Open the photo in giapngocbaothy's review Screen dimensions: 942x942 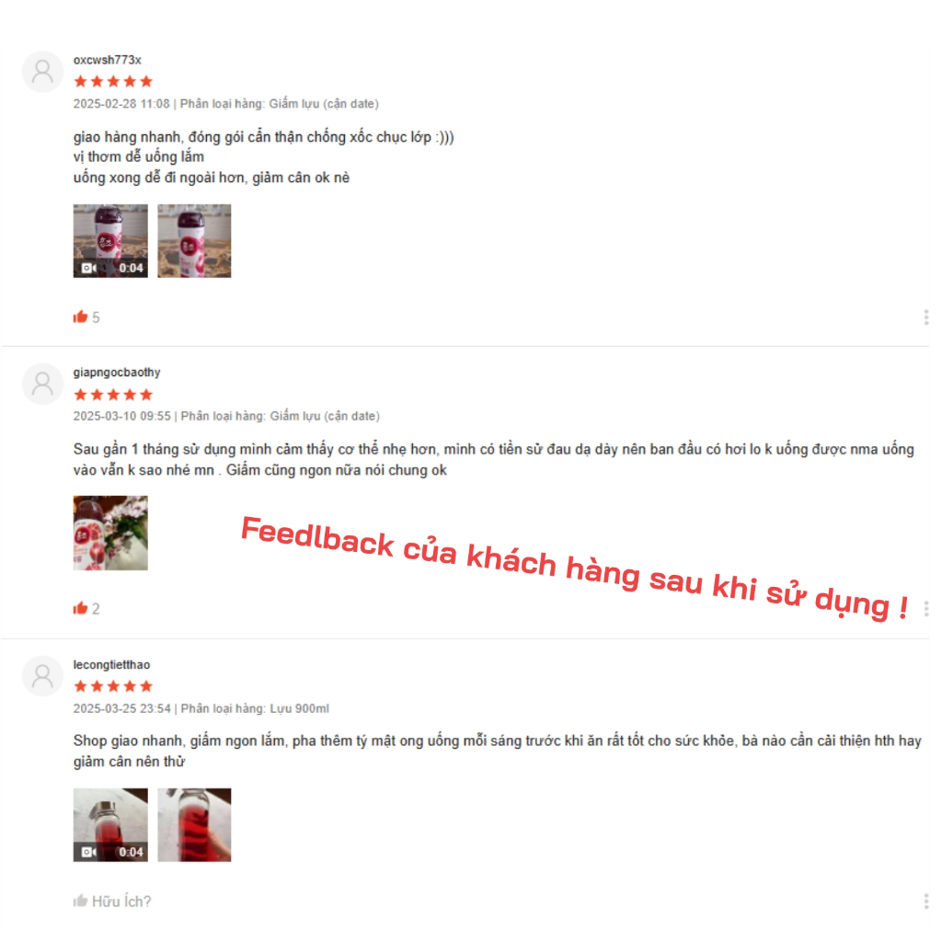[x=110, y=533]
